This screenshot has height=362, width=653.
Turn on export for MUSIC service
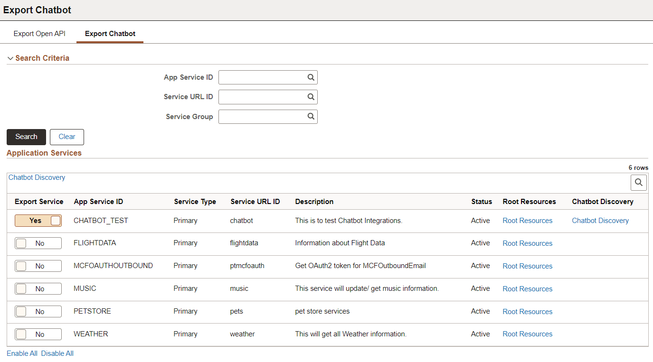(38, 288)
